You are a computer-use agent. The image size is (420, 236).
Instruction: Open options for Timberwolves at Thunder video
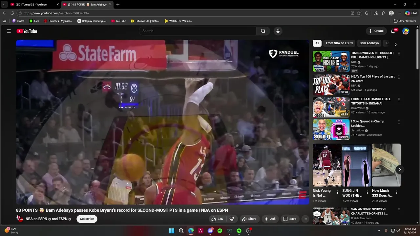pos(399,53)
